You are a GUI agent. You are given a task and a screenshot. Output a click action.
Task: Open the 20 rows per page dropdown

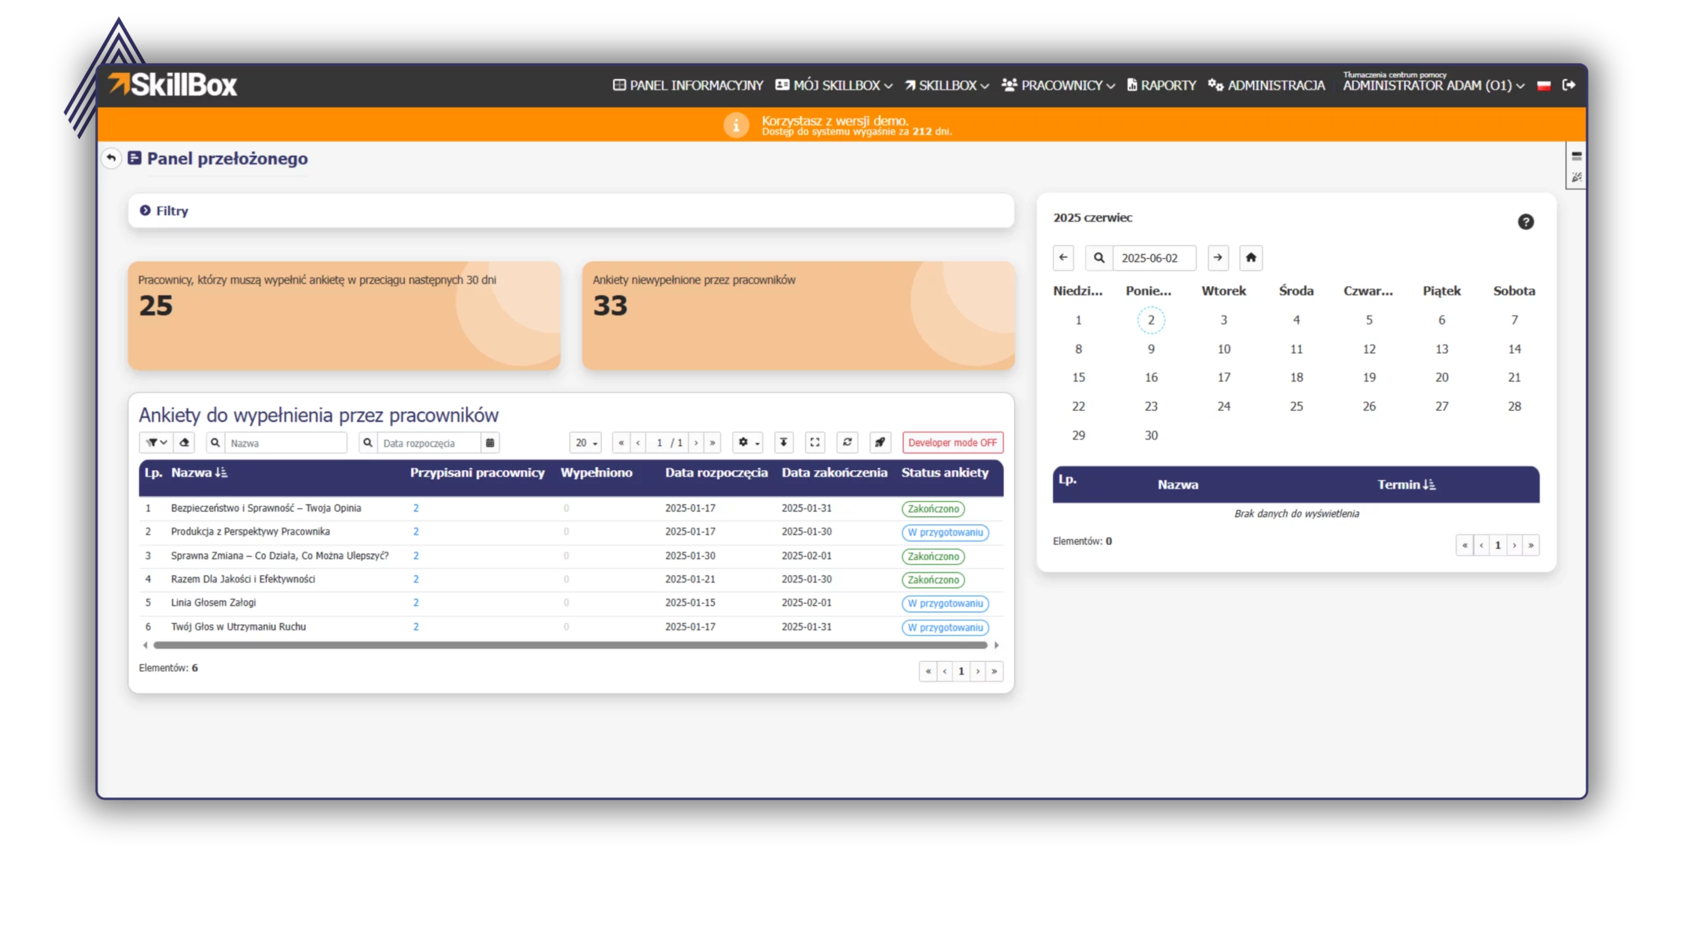click(x=585, y=443)
